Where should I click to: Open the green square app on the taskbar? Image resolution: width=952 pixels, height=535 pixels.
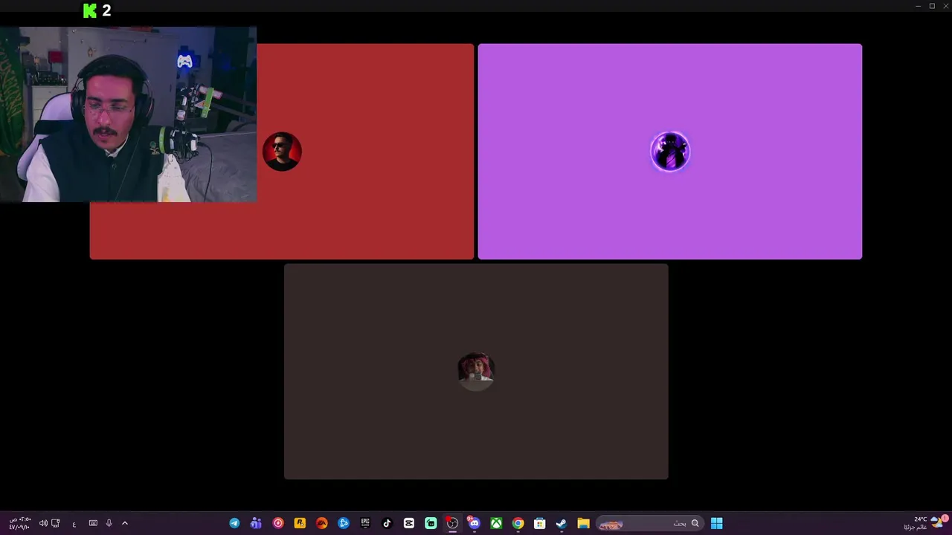(x=431, y=523)
